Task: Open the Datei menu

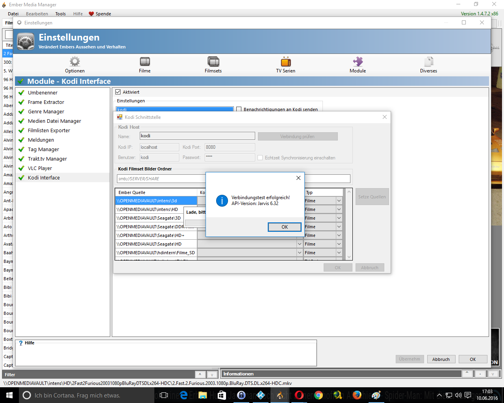Action: point(13,14)
